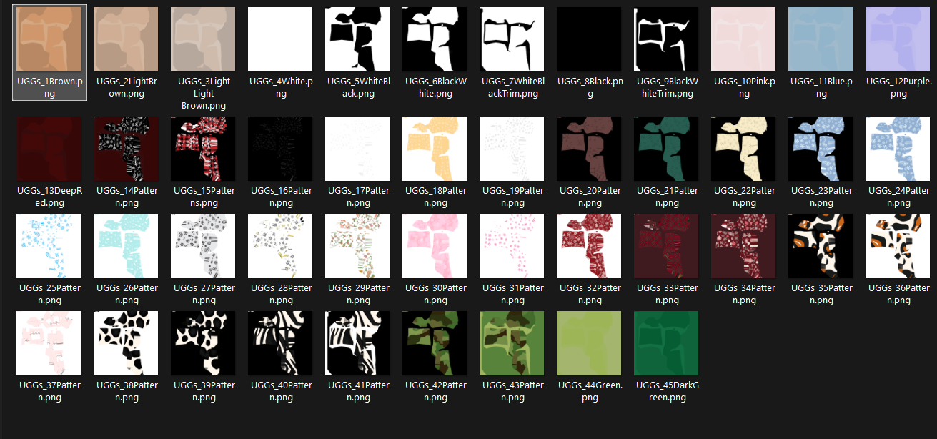Screen dimensions: 937x439
Task: Select the UGGs_18Pattern.png orange texture
Action: tap(435, 149)
